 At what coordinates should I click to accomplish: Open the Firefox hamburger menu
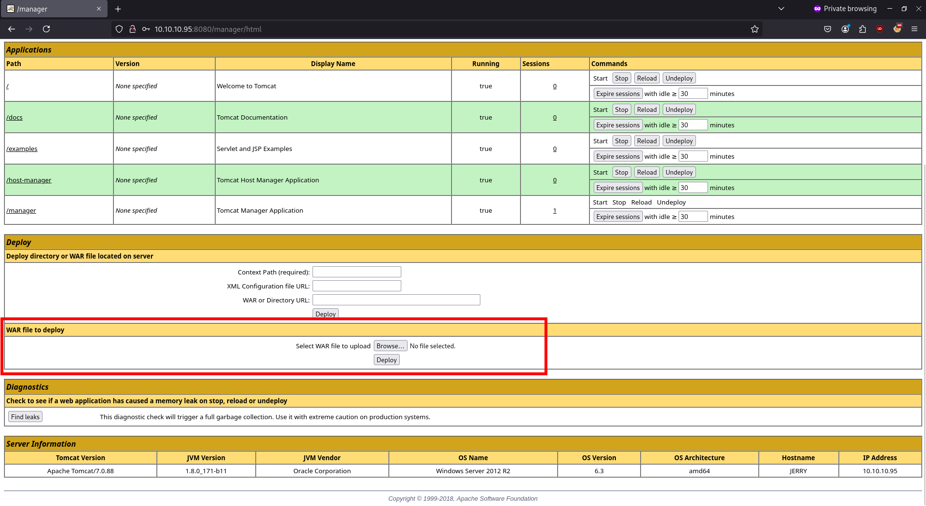(x=914, y=29)
